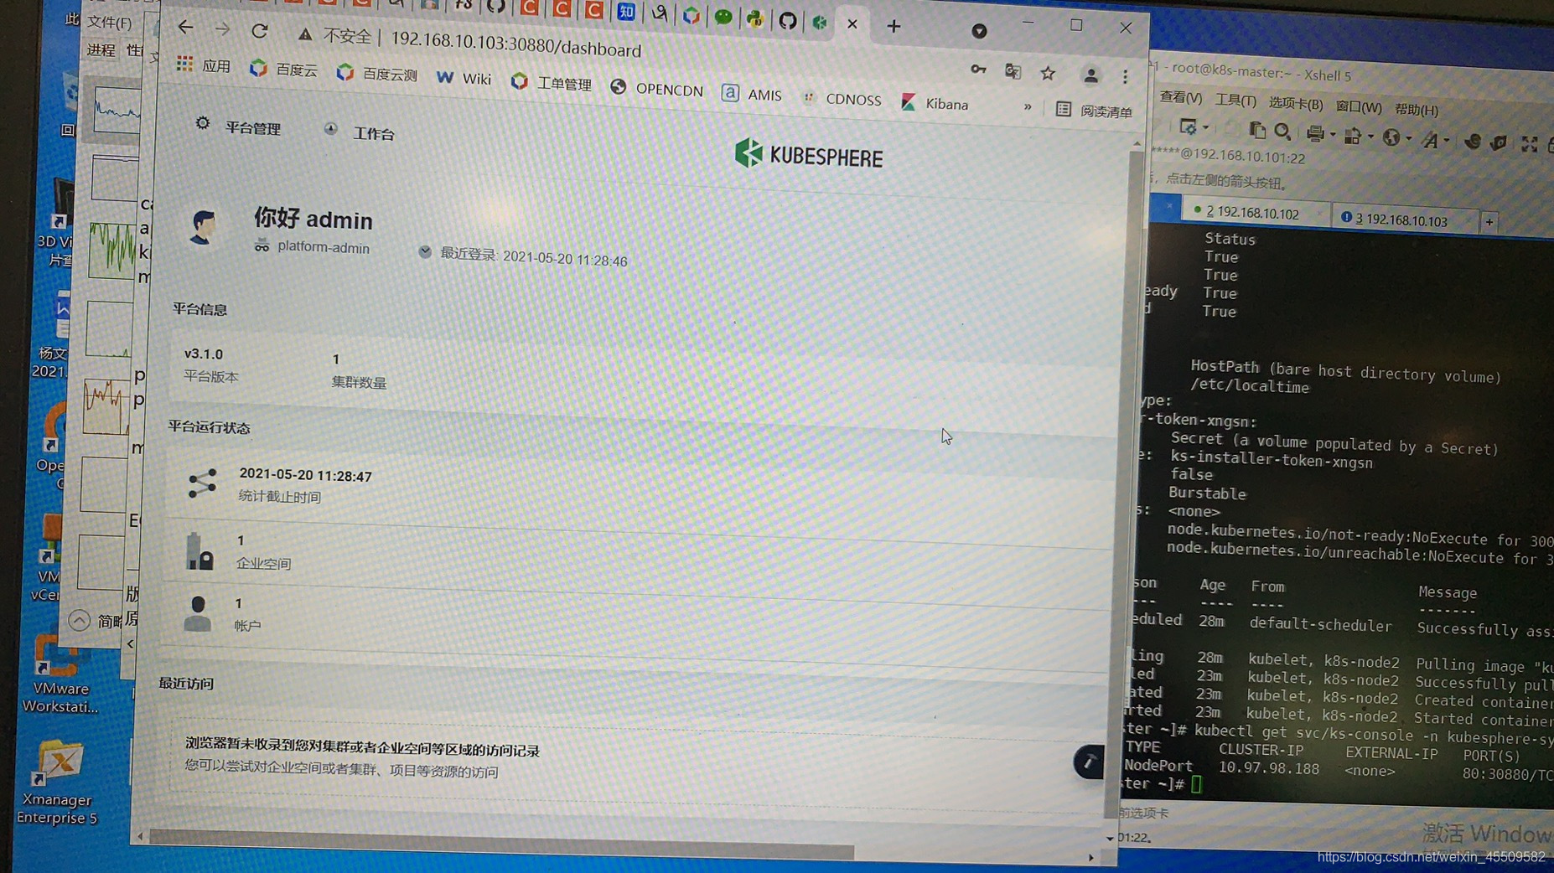Click Xshell find magnifier icon
Screen dimensions: 1554x873
tap(1282, 132)
